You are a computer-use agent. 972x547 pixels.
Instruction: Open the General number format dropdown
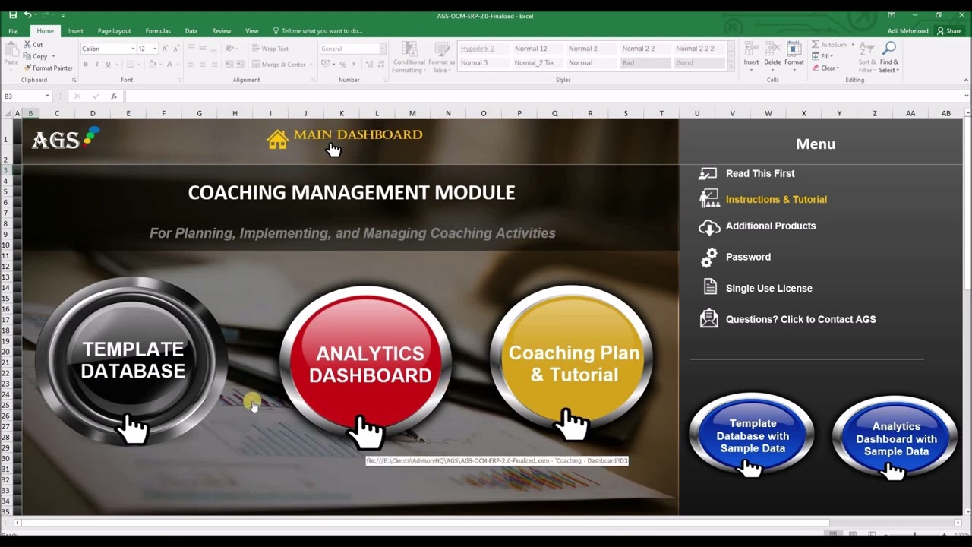tap(382, 49)
